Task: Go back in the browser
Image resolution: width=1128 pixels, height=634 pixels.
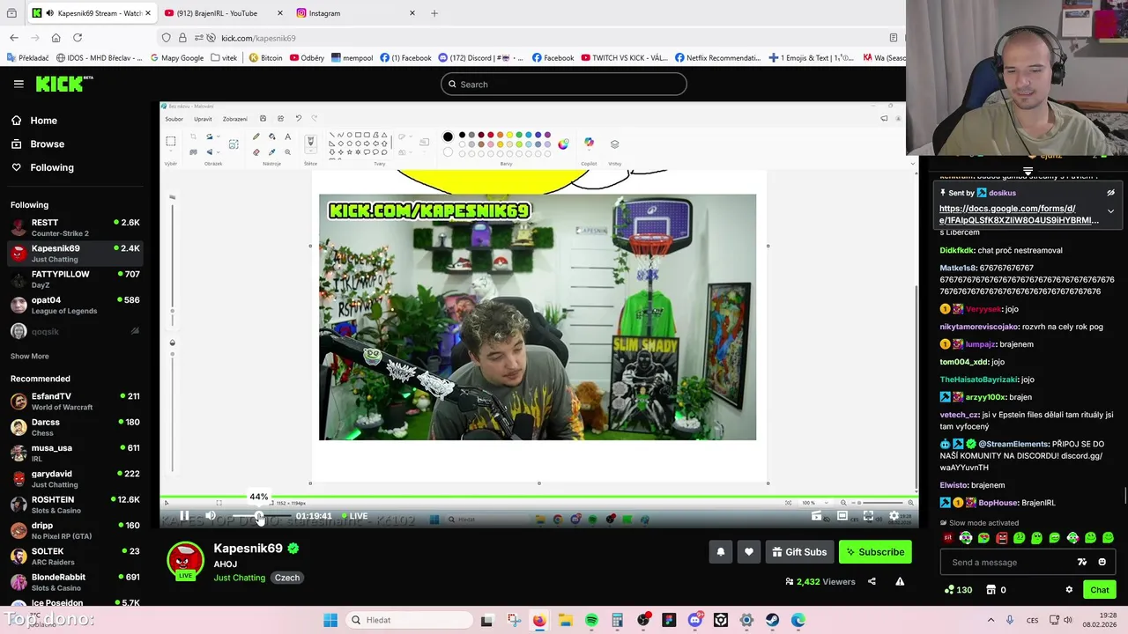Action: pyautogui.click(x=14, y=38)
